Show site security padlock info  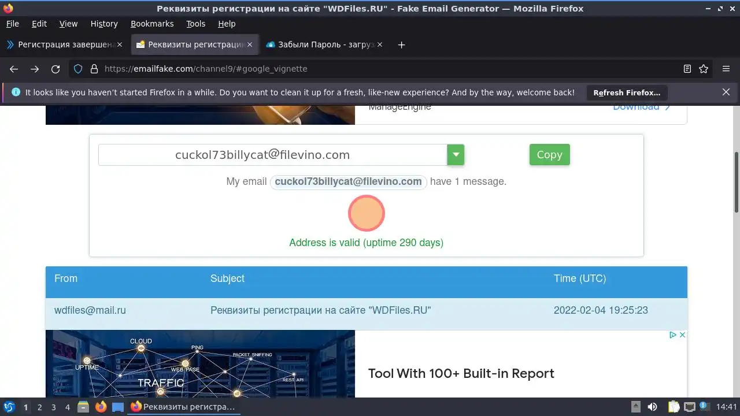pyautogui.click(x=94, y=69)
